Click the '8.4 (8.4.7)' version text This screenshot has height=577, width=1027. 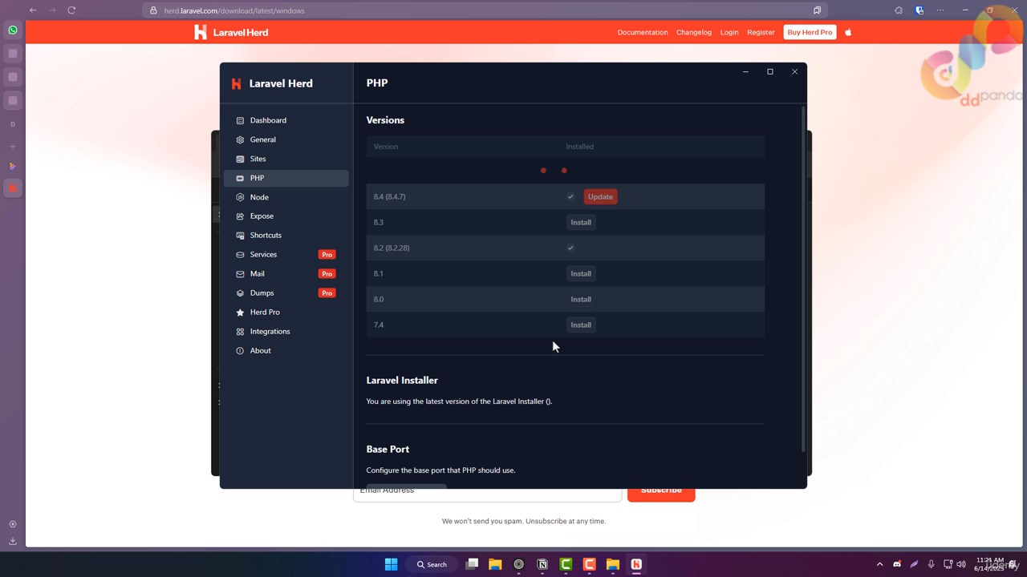click(389, 197)
